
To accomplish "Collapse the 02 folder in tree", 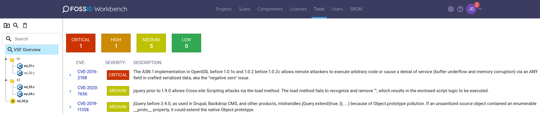I will [6, 80].
